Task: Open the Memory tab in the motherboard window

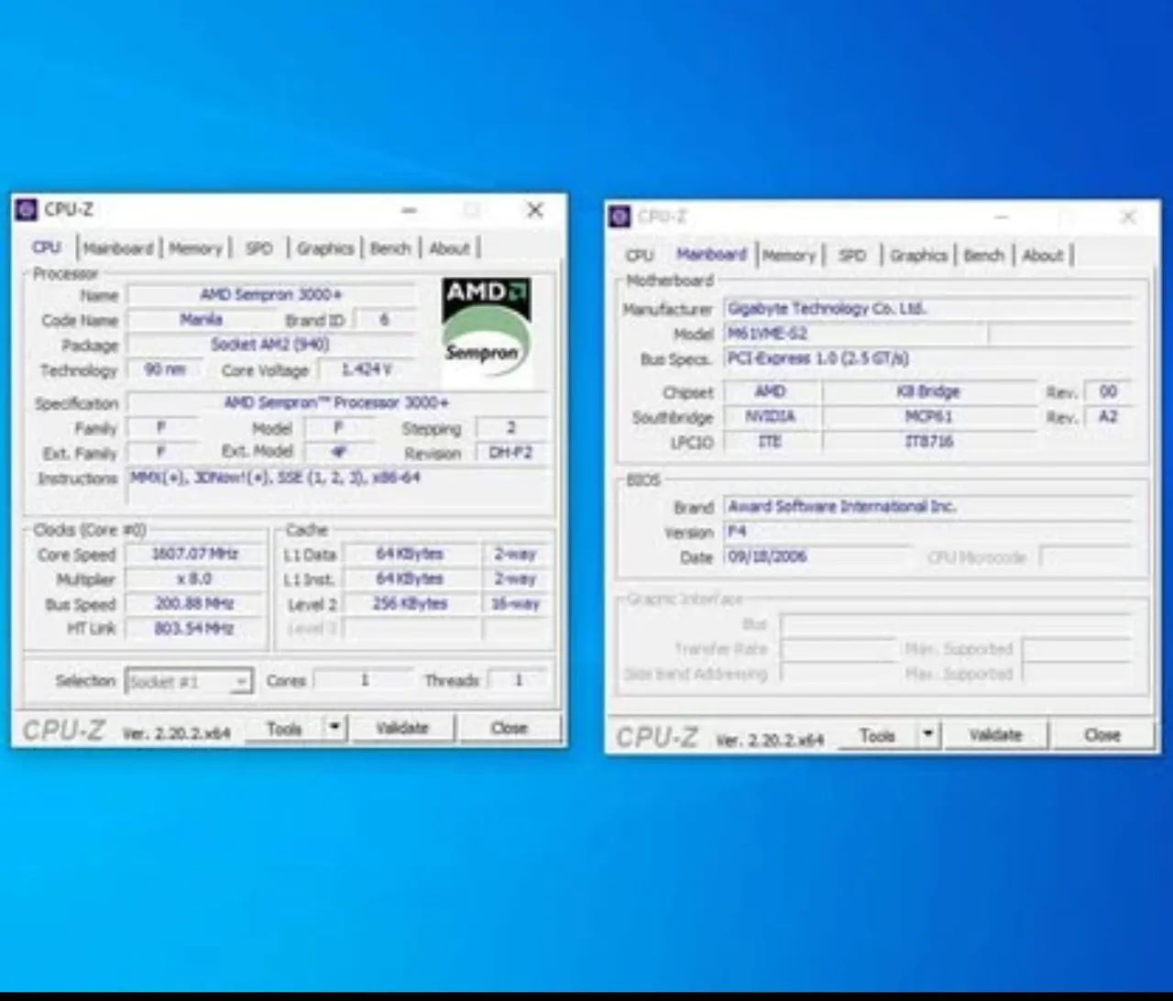Action: [x=789, y=256]
